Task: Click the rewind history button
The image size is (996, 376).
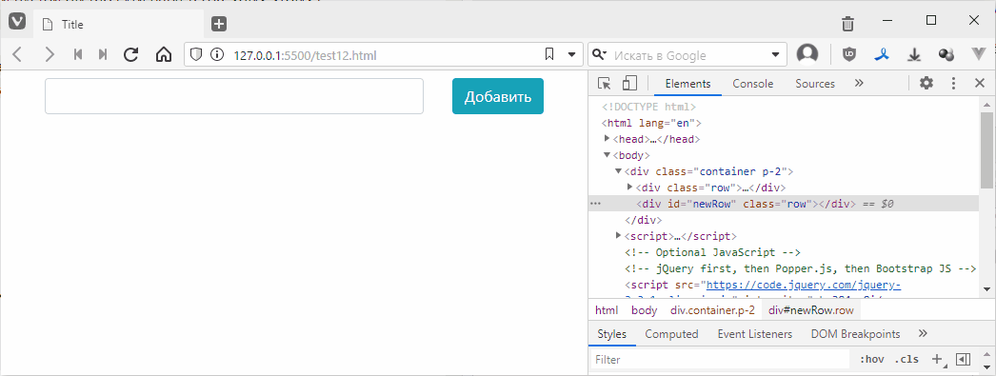Action: coord(78,54)
